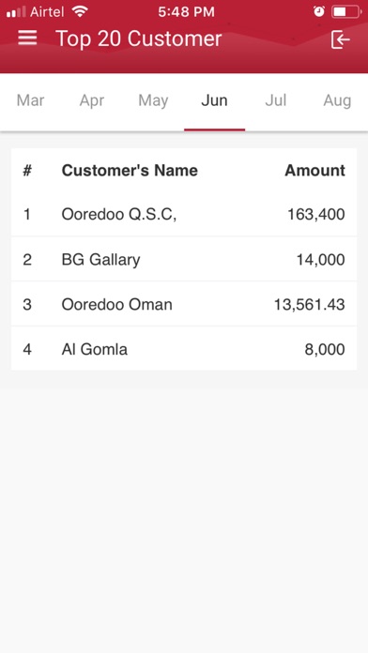Tap the battery indicator icon
368x653 pixels.
coord(346,11)
